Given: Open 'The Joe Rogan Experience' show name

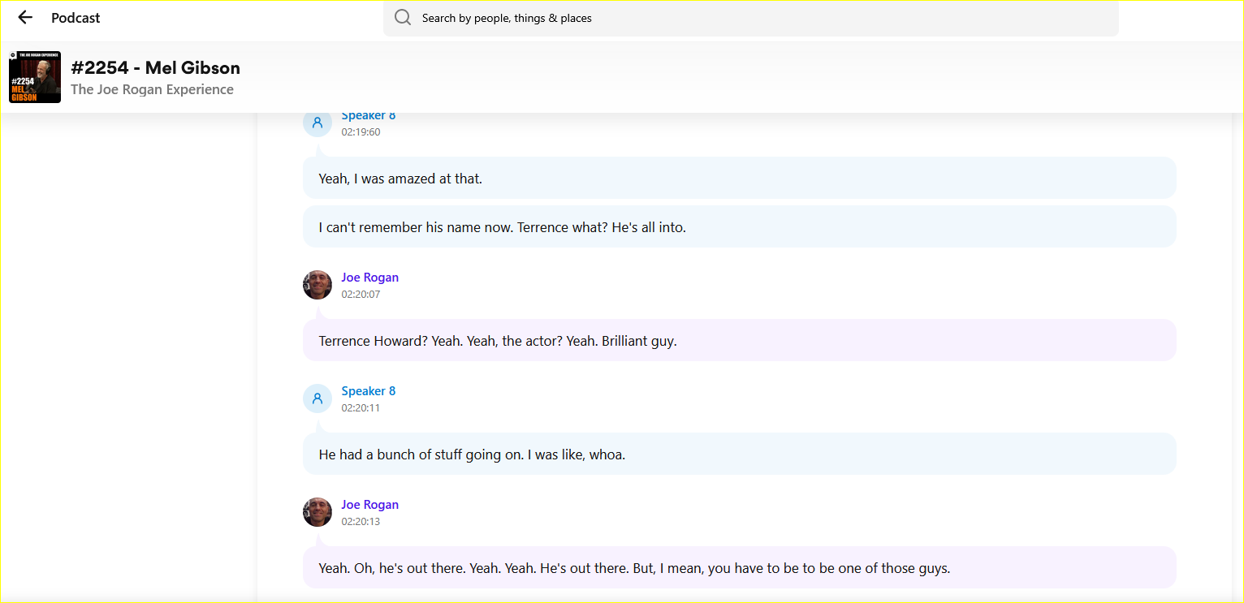Looking at the screenshot, I should point(152,89).
